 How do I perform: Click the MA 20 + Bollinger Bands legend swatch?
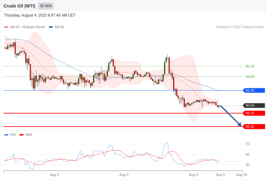point(6,27)
